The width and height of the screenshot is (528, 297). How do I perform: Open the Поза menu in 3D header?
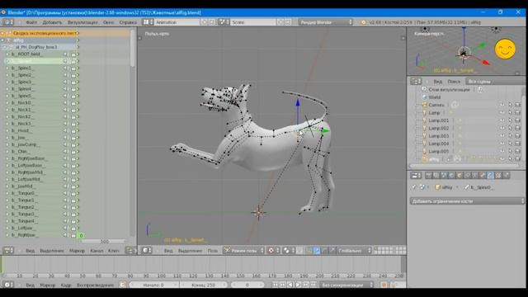pyautogui.click(x=213, y=251)
